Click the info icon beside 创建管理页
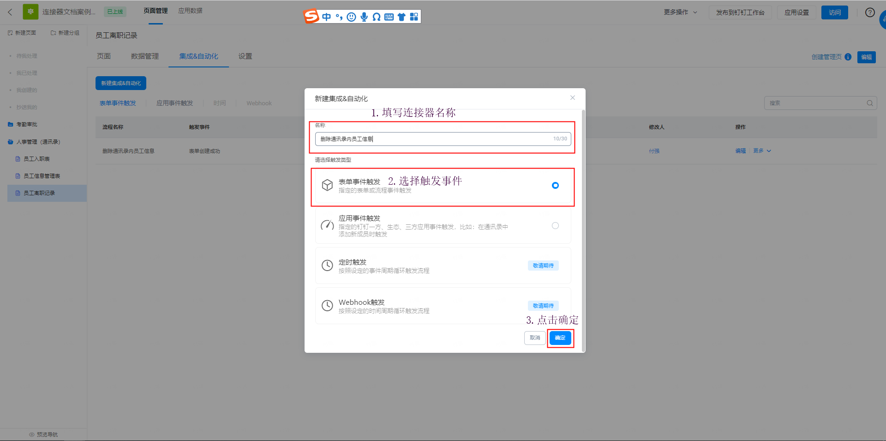The image size is (886, 441). click(x=848, y=57)
